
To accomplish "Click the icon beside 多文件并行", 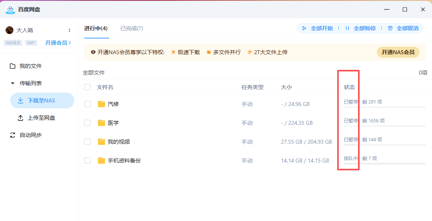I will click(x=209, y=52).
